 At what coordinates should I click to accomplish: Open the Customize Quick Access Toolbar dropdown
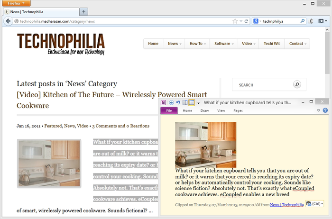pyautogui.click(x=198, y=103)
